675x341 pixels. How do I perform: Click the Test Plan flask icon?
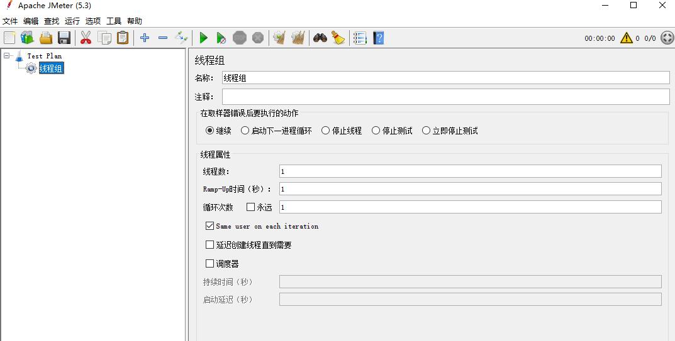pyautogui.click(x=20, y=56)
